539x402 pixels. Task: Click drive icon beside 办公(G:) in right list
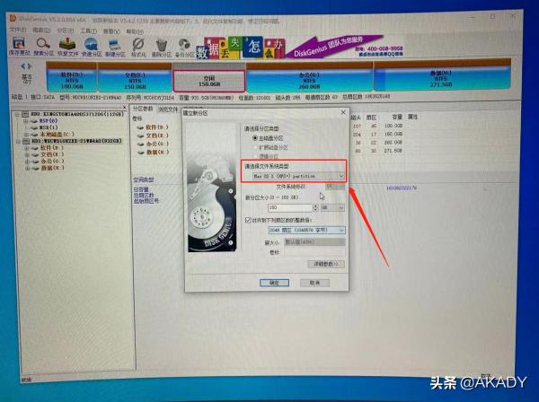coord(141,144)
